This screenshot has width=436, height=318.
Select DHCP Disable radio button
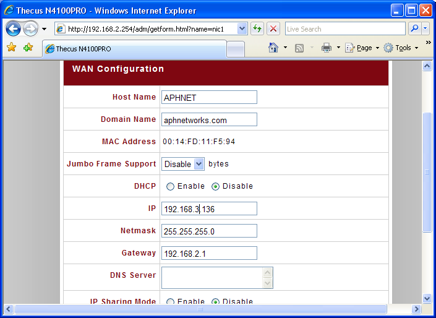coord(215,186)
